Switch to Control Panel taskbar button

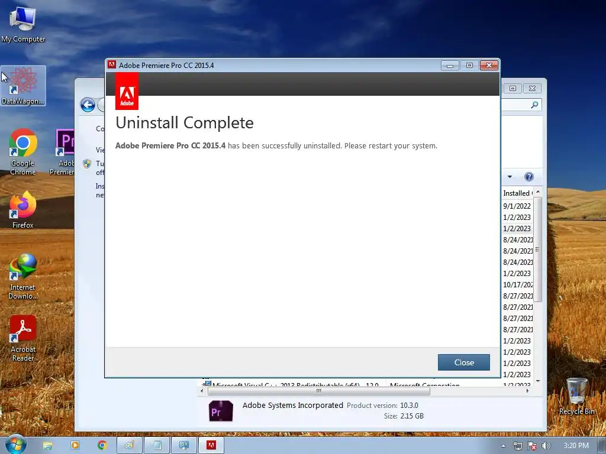184,445
